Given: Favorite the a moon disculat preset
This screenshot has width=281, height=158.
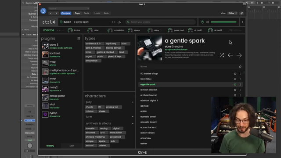Looking at the screenshot, I should pyautogui.click(x=235, y=90).
